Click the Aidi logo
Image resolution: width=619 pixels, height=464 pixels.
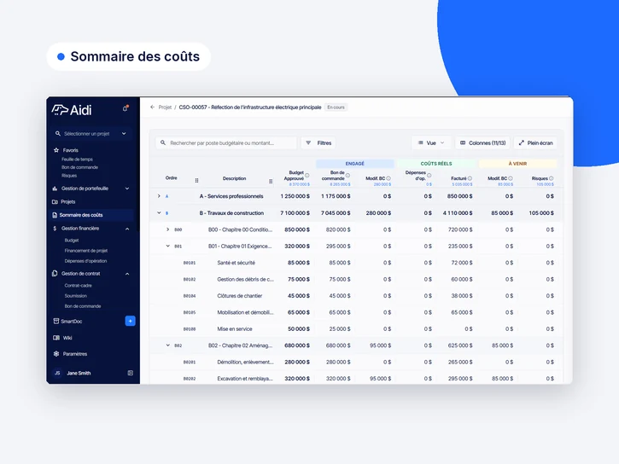[x=72, y=110]
